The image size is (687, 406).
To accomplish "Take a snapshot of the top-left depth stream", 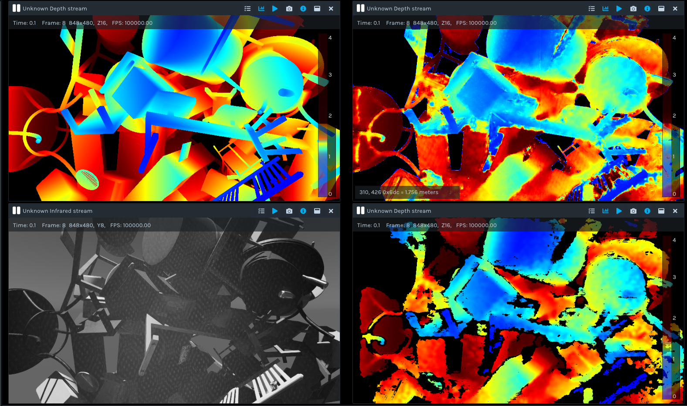I will click(289, 9).
